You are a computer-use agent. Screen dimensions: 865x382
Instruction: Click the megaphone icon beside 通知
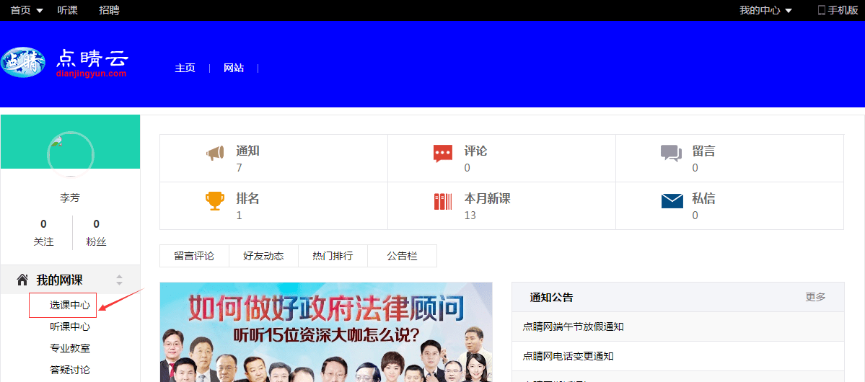(x=215, y=153)
